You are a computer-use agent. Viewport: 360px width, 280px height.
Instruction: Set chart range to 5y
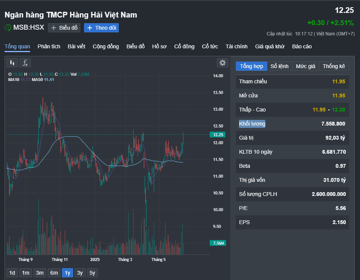tap(92, 273)
